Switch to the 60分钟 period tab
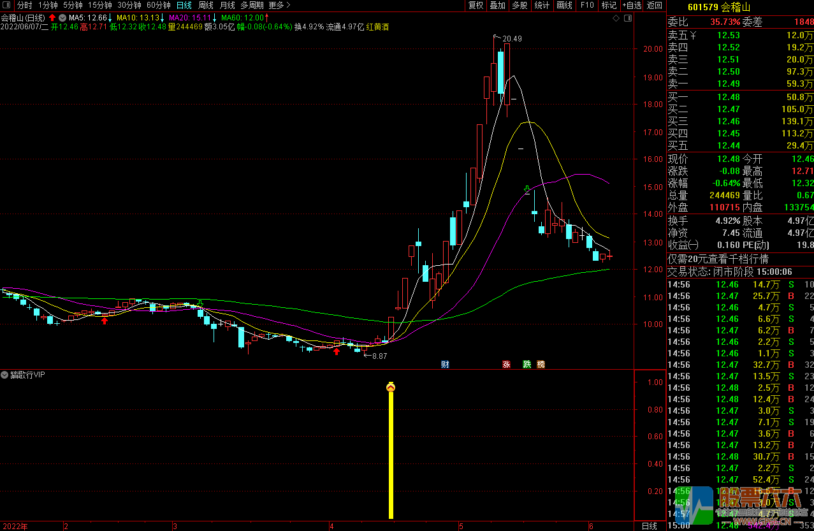 click(x=159, y=5)
